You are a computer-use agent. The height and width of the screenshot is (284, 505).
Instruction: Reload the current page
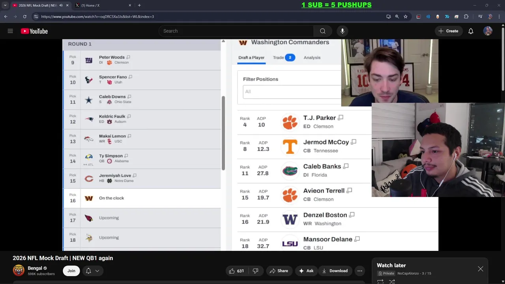coord(24,17)
